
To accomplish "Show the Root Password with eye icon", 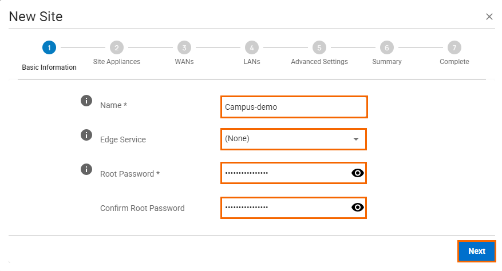I will click(357, 173).
